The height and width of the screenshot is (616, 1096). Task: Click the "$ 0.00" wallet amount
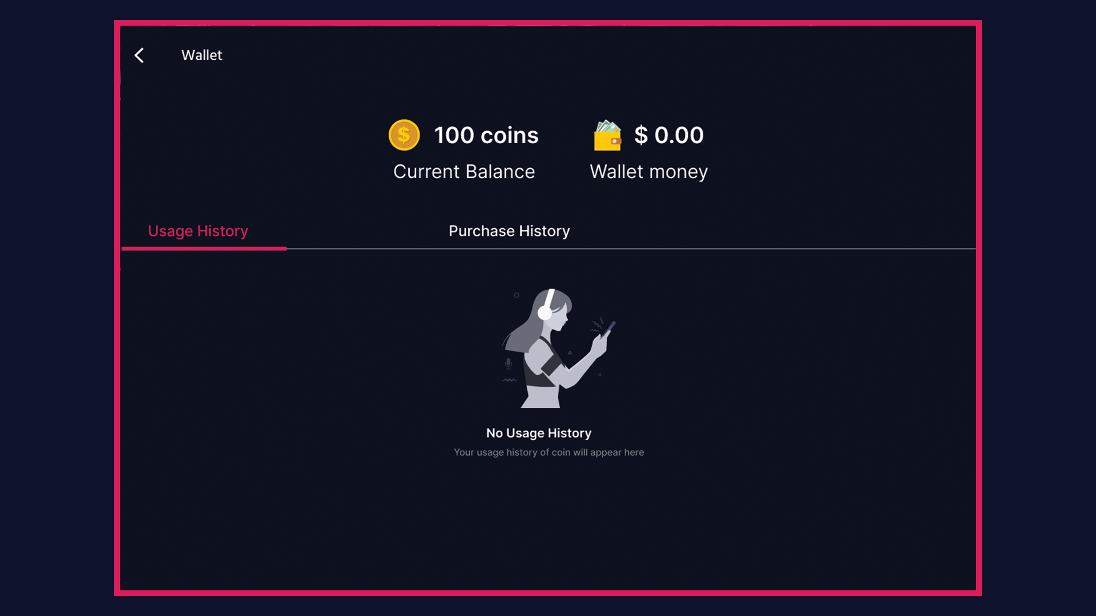click(669, 135)
